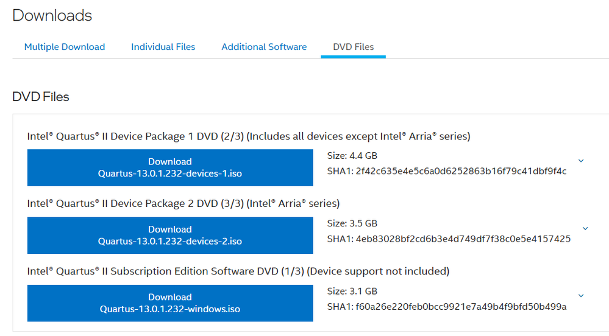The image size is (609, 336).
Task: Download Quartus-13.0.1.232-devices-1.iso
Action: click(x=170, y=167)
